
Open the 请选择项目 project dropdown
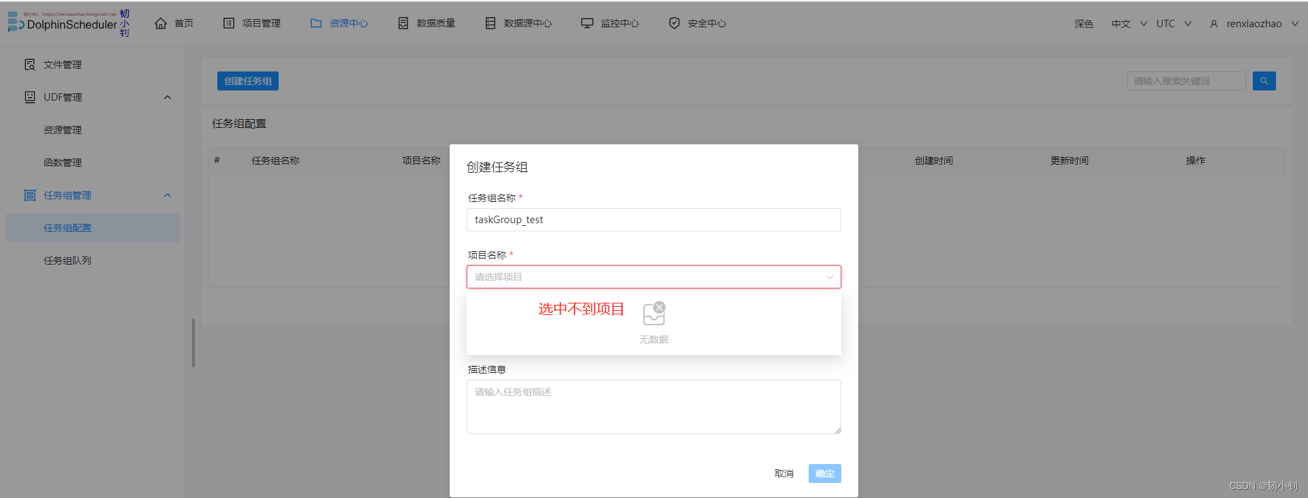654,277
